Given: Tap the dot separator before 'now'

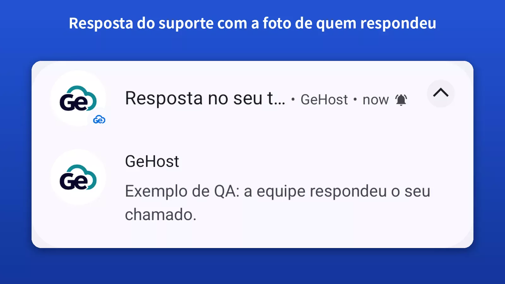Looking at the screenshot, I should click(x=355, y=100).
